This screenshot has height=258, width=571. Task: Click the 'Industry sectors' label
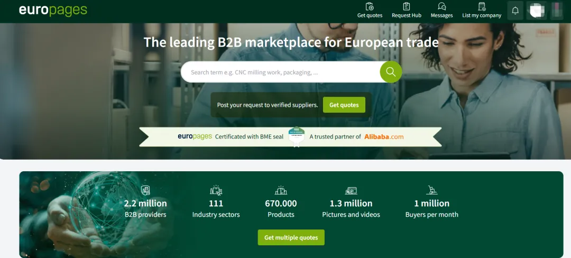coord(216,215)
